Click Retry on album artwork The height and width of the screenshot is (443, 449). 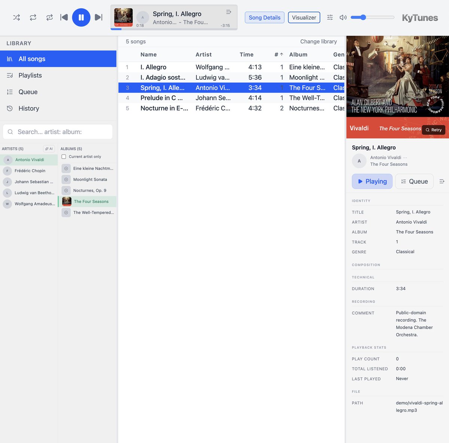pos(433,130)
